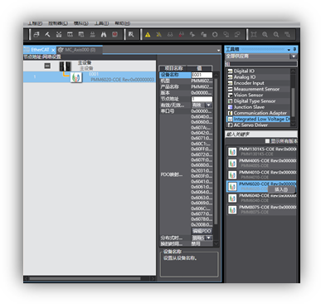Collapse the master device tree minus box
This screenshot has width=321, height=304.
(x=47, y=66)
